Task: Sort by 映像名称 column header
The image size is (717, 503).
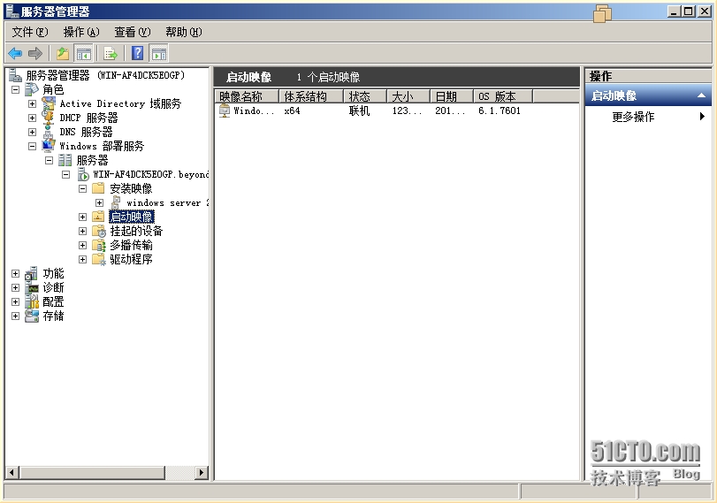Action: point(247,96)
